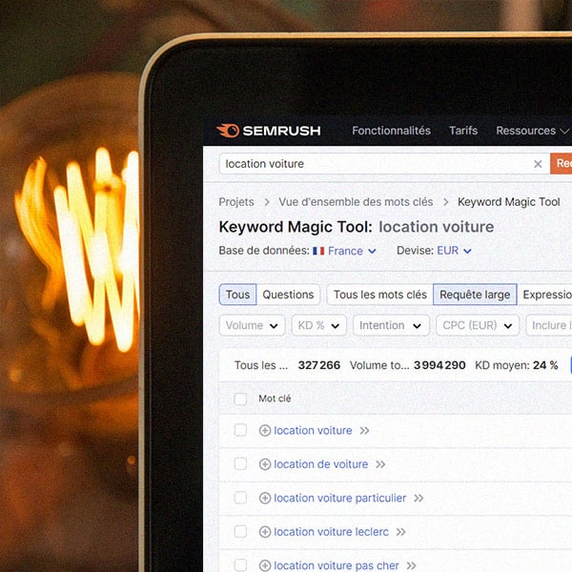
Task: Open the 'location voiture particulier' keyword link
Action: [340, 498]
